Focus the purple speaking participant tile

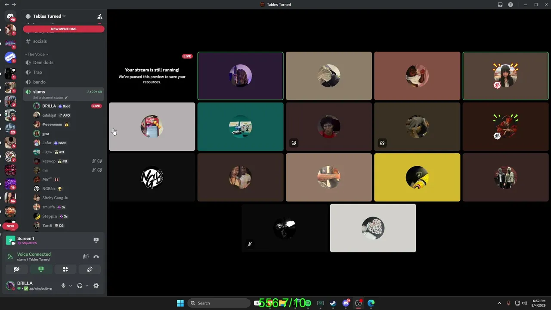coord(240,76)
